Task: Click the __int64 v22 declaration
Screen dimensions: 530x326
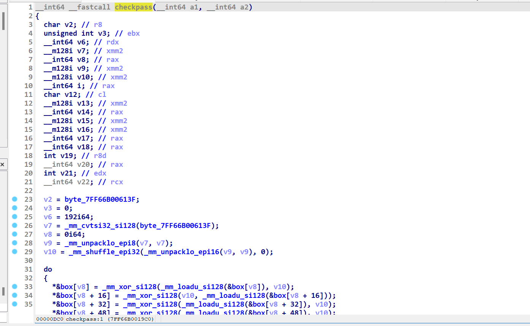Action: point(69,182)
